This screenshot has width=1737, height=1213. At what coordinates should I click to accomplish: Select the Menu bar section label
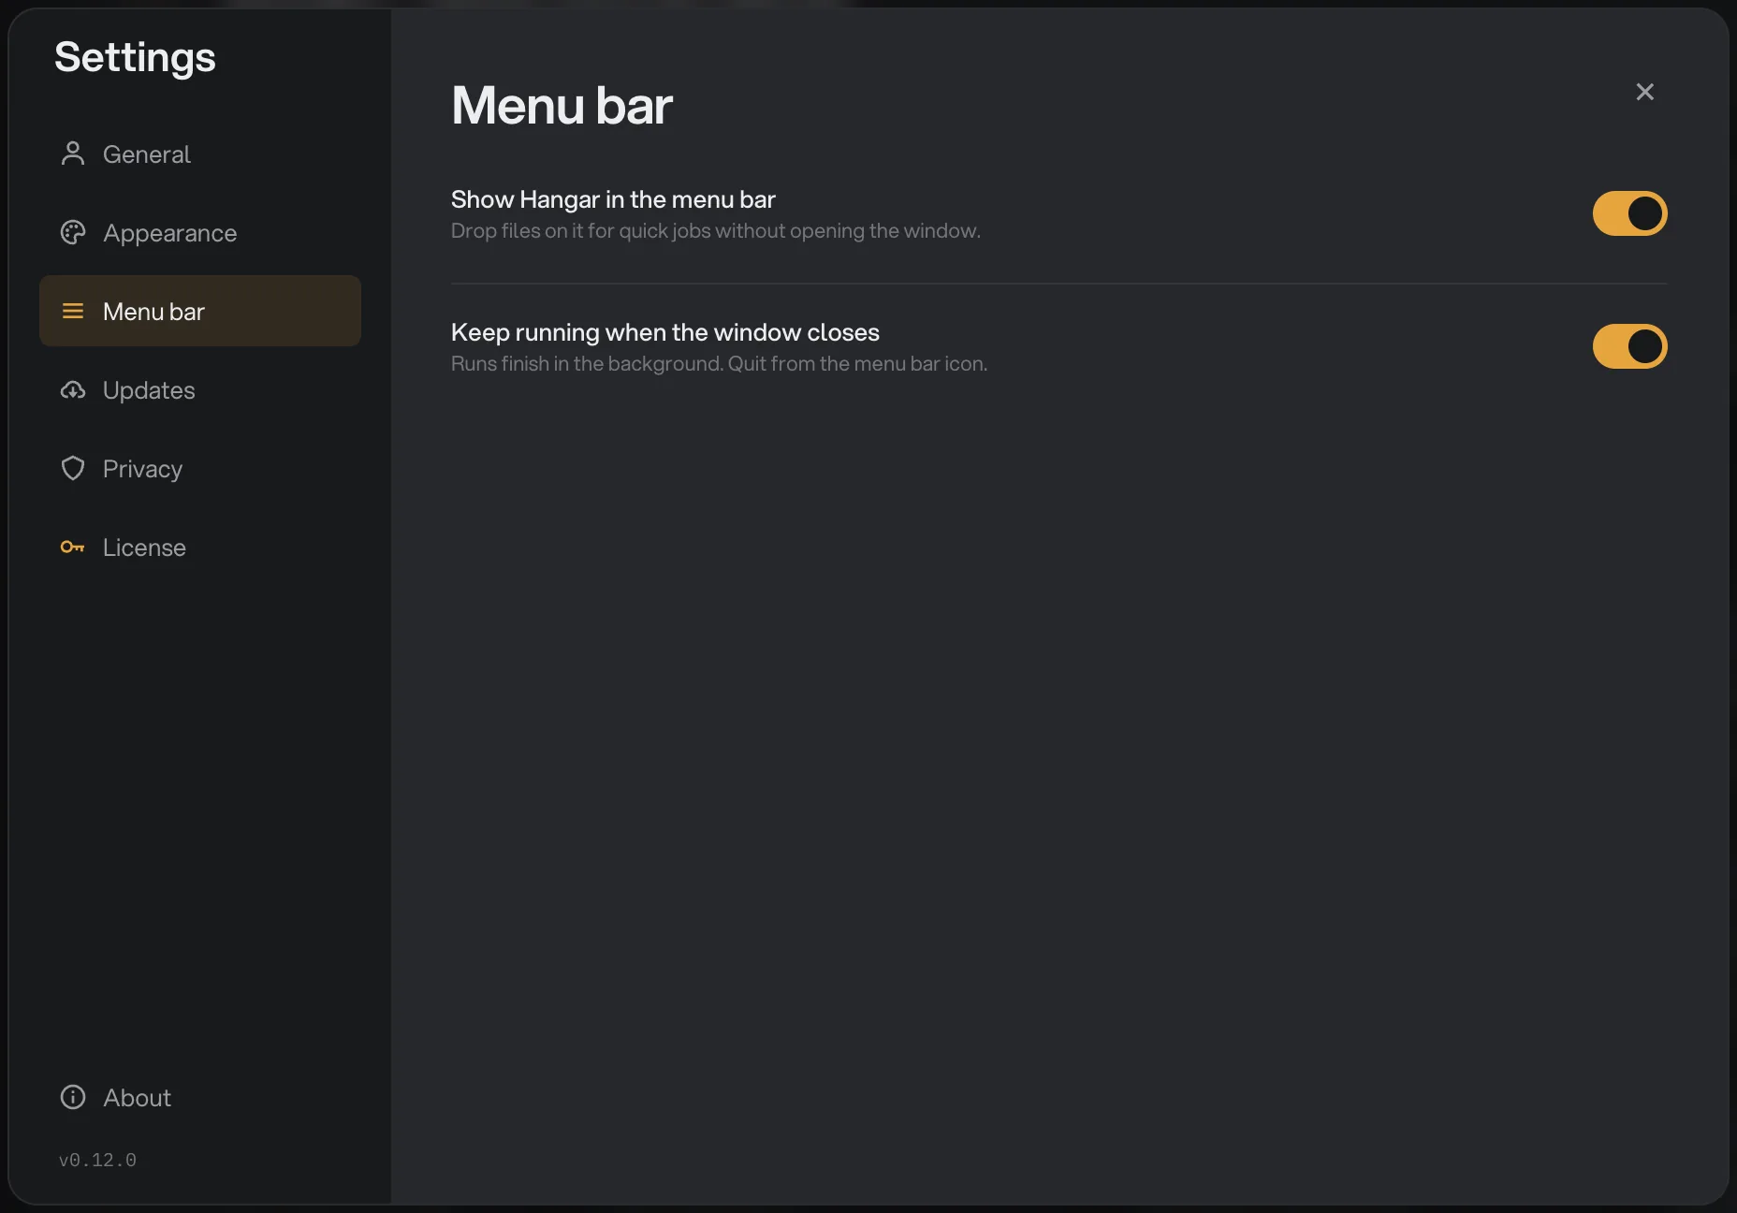pyautogui.click(x=153, y=312)
